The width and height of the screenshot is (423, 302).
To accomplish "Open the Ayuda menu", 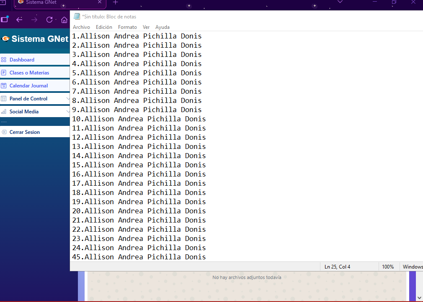I will pos(162,27).
